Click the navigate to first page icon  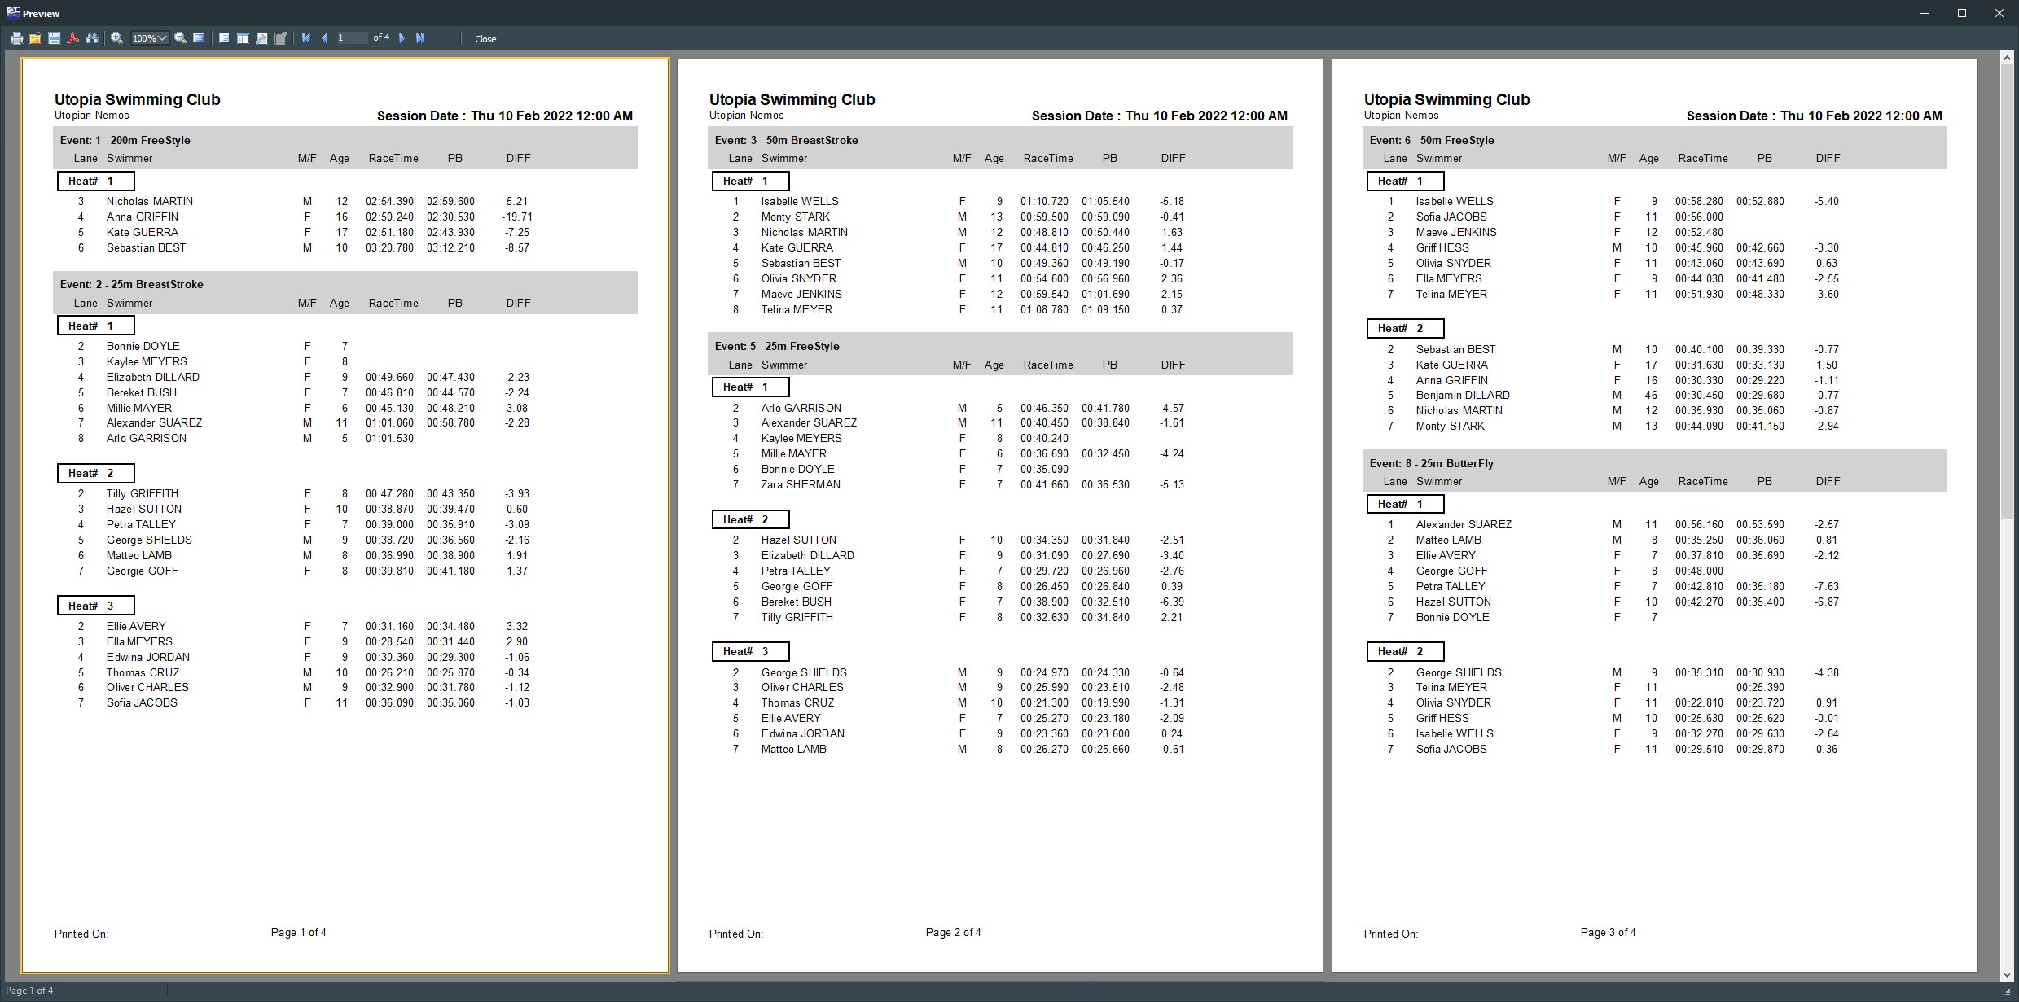(x=305, y=38)
